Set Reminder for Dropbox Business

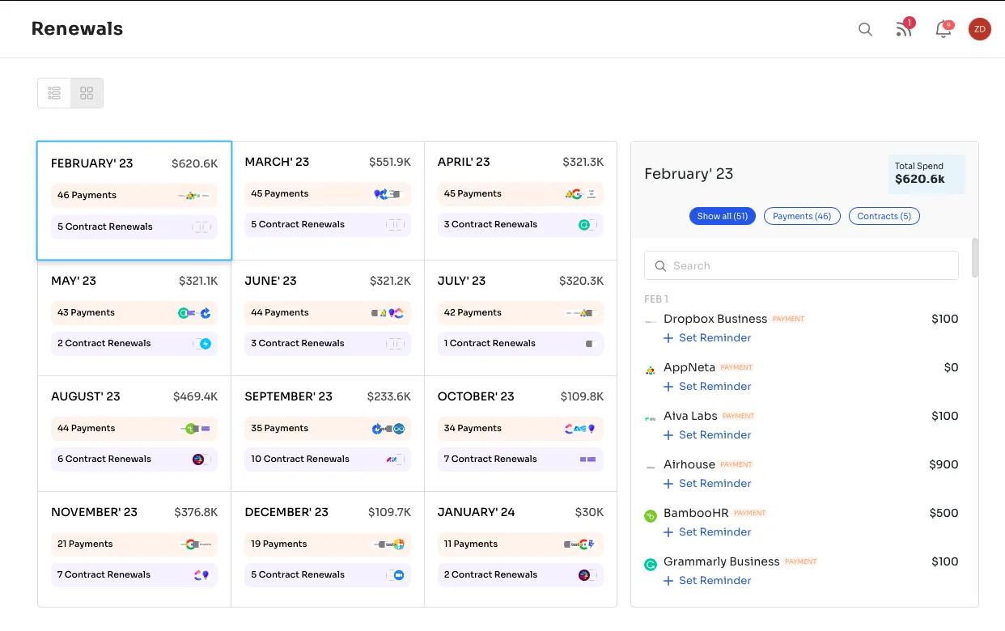tap(707, 337)
